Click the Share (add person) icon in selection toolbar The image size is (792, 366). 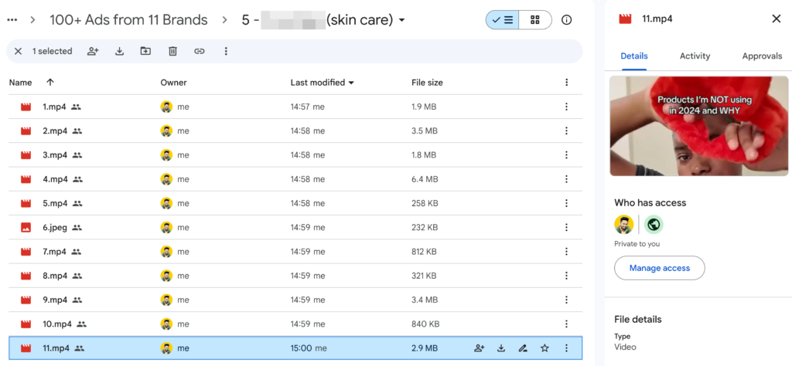click(93, 51)
